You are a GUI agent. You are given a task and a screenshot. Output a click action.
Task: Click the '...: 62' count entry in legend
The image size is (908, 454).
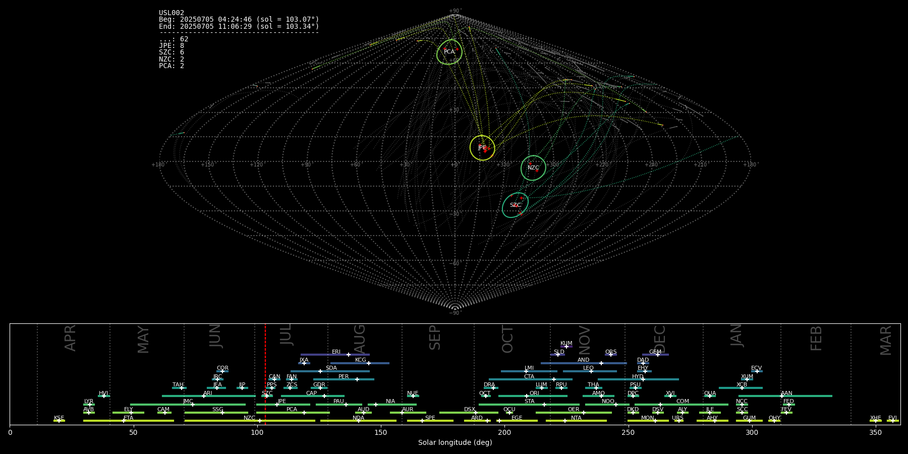coord(174,39)
